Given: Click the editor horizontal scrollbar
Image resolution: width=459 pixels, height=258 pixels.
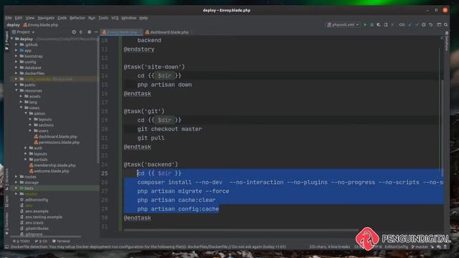Looking at the screenshot, I should coord(240,230).
